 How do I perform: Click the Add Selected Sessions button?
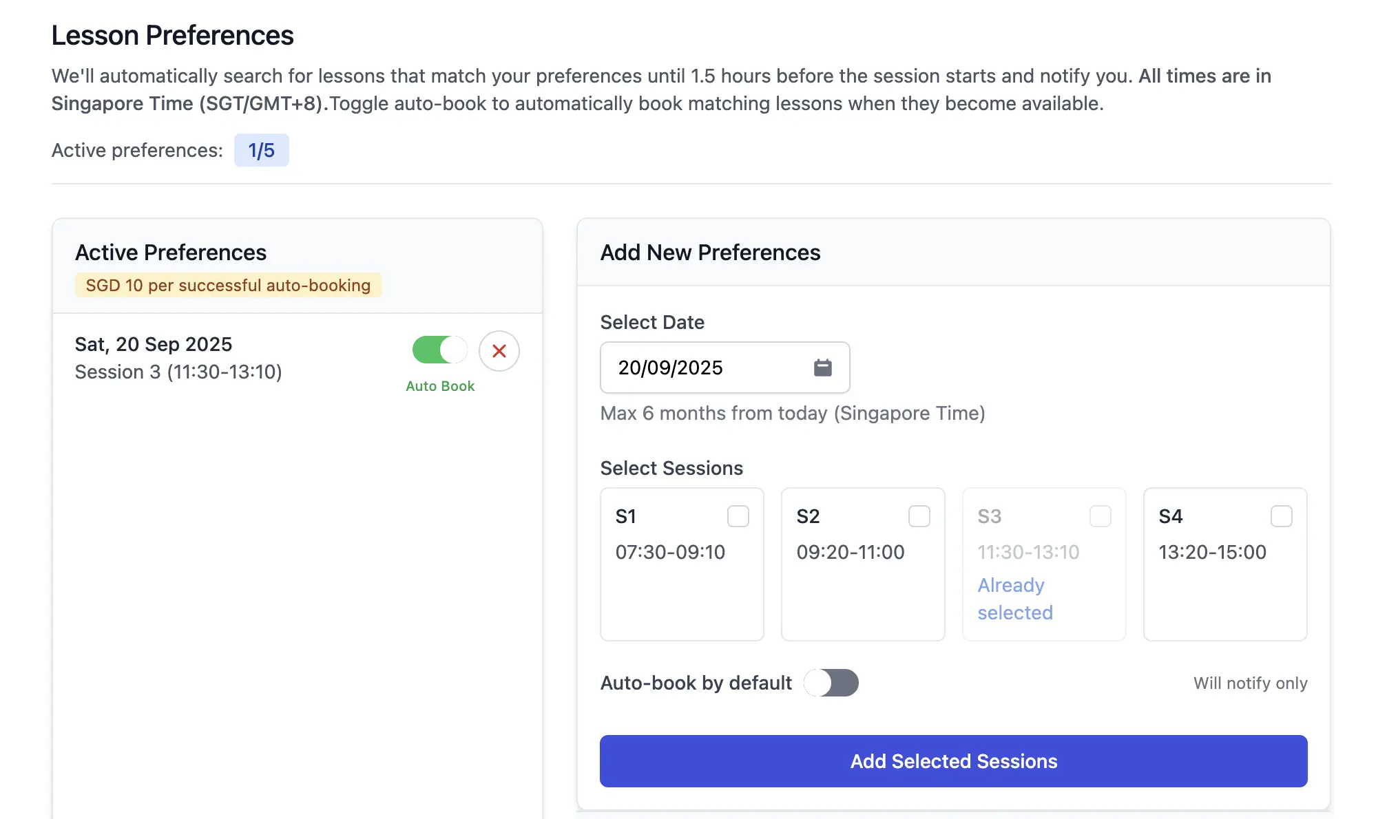coord(953,761)
